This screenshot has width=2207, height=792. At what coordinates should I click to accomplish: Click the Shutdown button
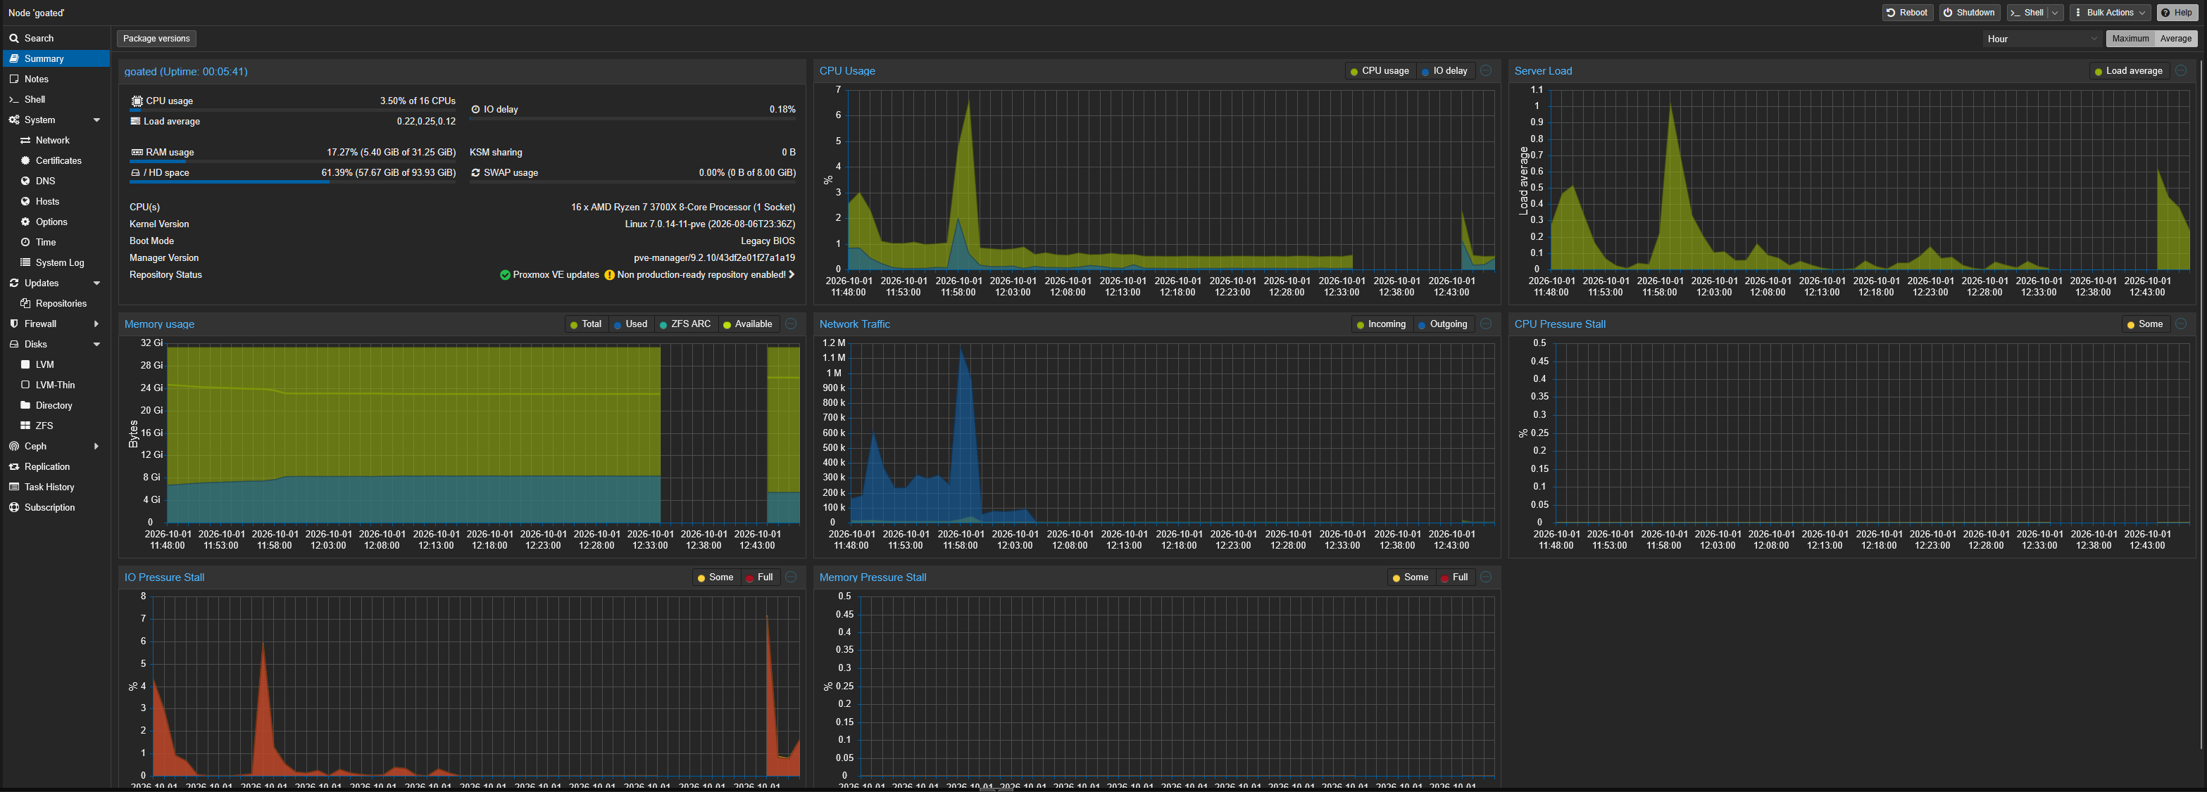(x=1969, y=13)
